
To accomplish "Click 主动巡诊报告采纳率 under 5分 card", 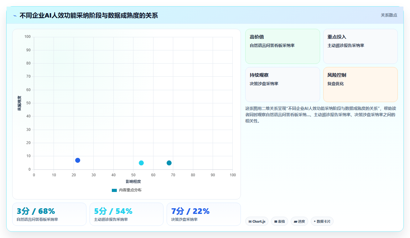I will (x=111, y=220).
